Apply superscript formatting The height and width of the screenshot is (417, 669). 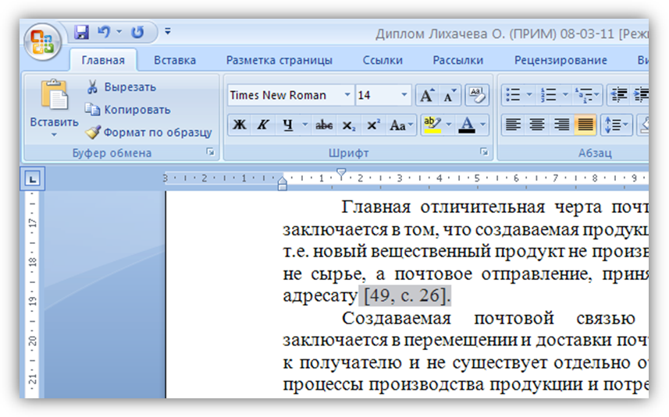tap(373, 125)
